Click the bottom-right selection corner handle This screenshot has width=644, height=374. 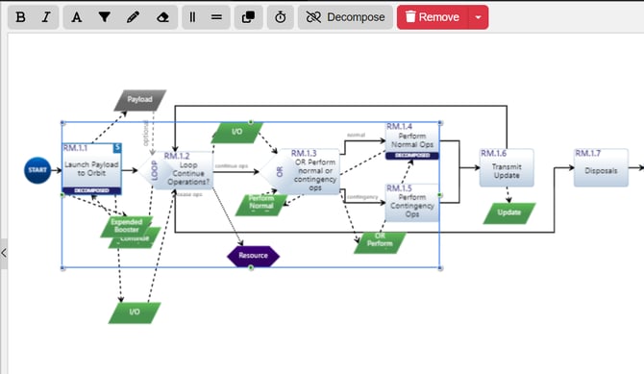440,268
